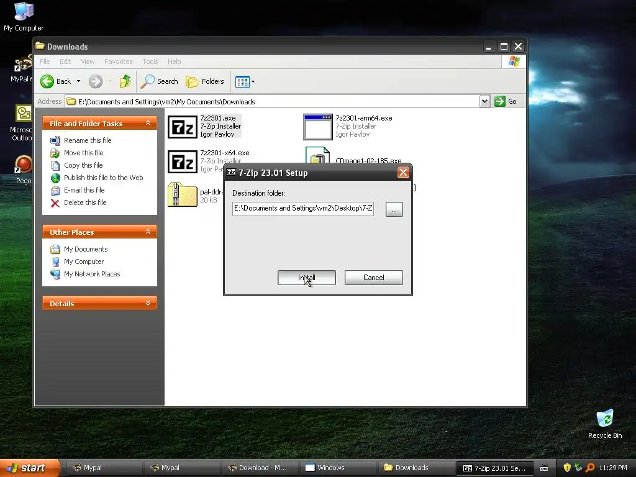Viewport: 636px width, 477px height.
Task: Click the Downloads window title bar folder icon
Action: pyautogui.click(x=40, y=46)
